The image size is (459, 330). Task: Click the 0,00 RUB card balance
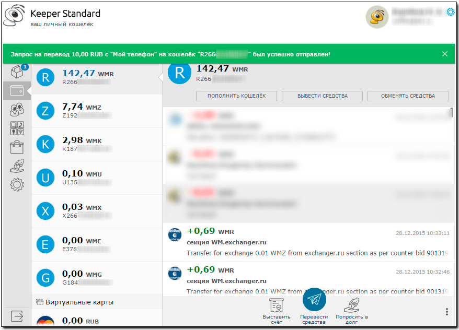pos(81,321)
